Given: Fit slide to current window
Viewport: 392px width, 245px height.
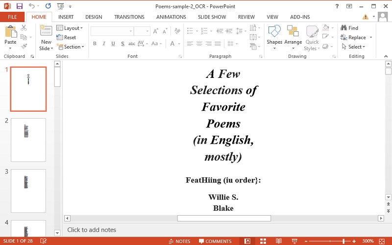Looking at the screenshot, I should coord(382,241).
